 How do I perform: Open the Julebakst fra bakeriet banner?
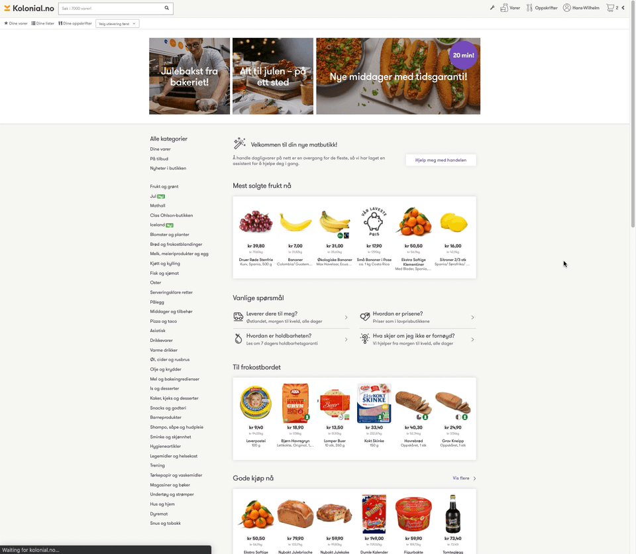coord(189,76)
